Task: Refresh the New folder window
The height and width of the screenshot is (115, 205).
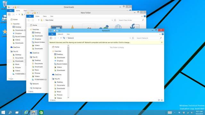Action: point(115,20)
